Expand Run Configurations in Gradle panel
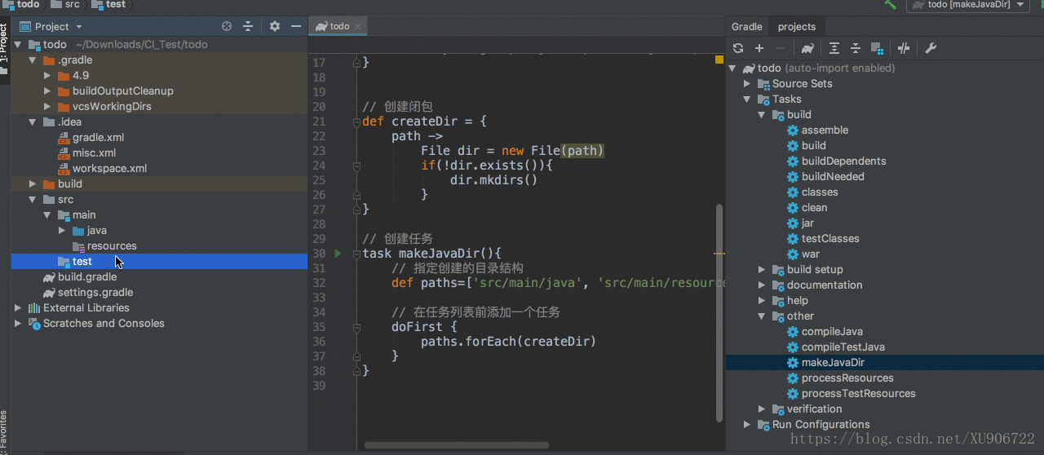Screen dimensions: 1044x455 [747, 425]
